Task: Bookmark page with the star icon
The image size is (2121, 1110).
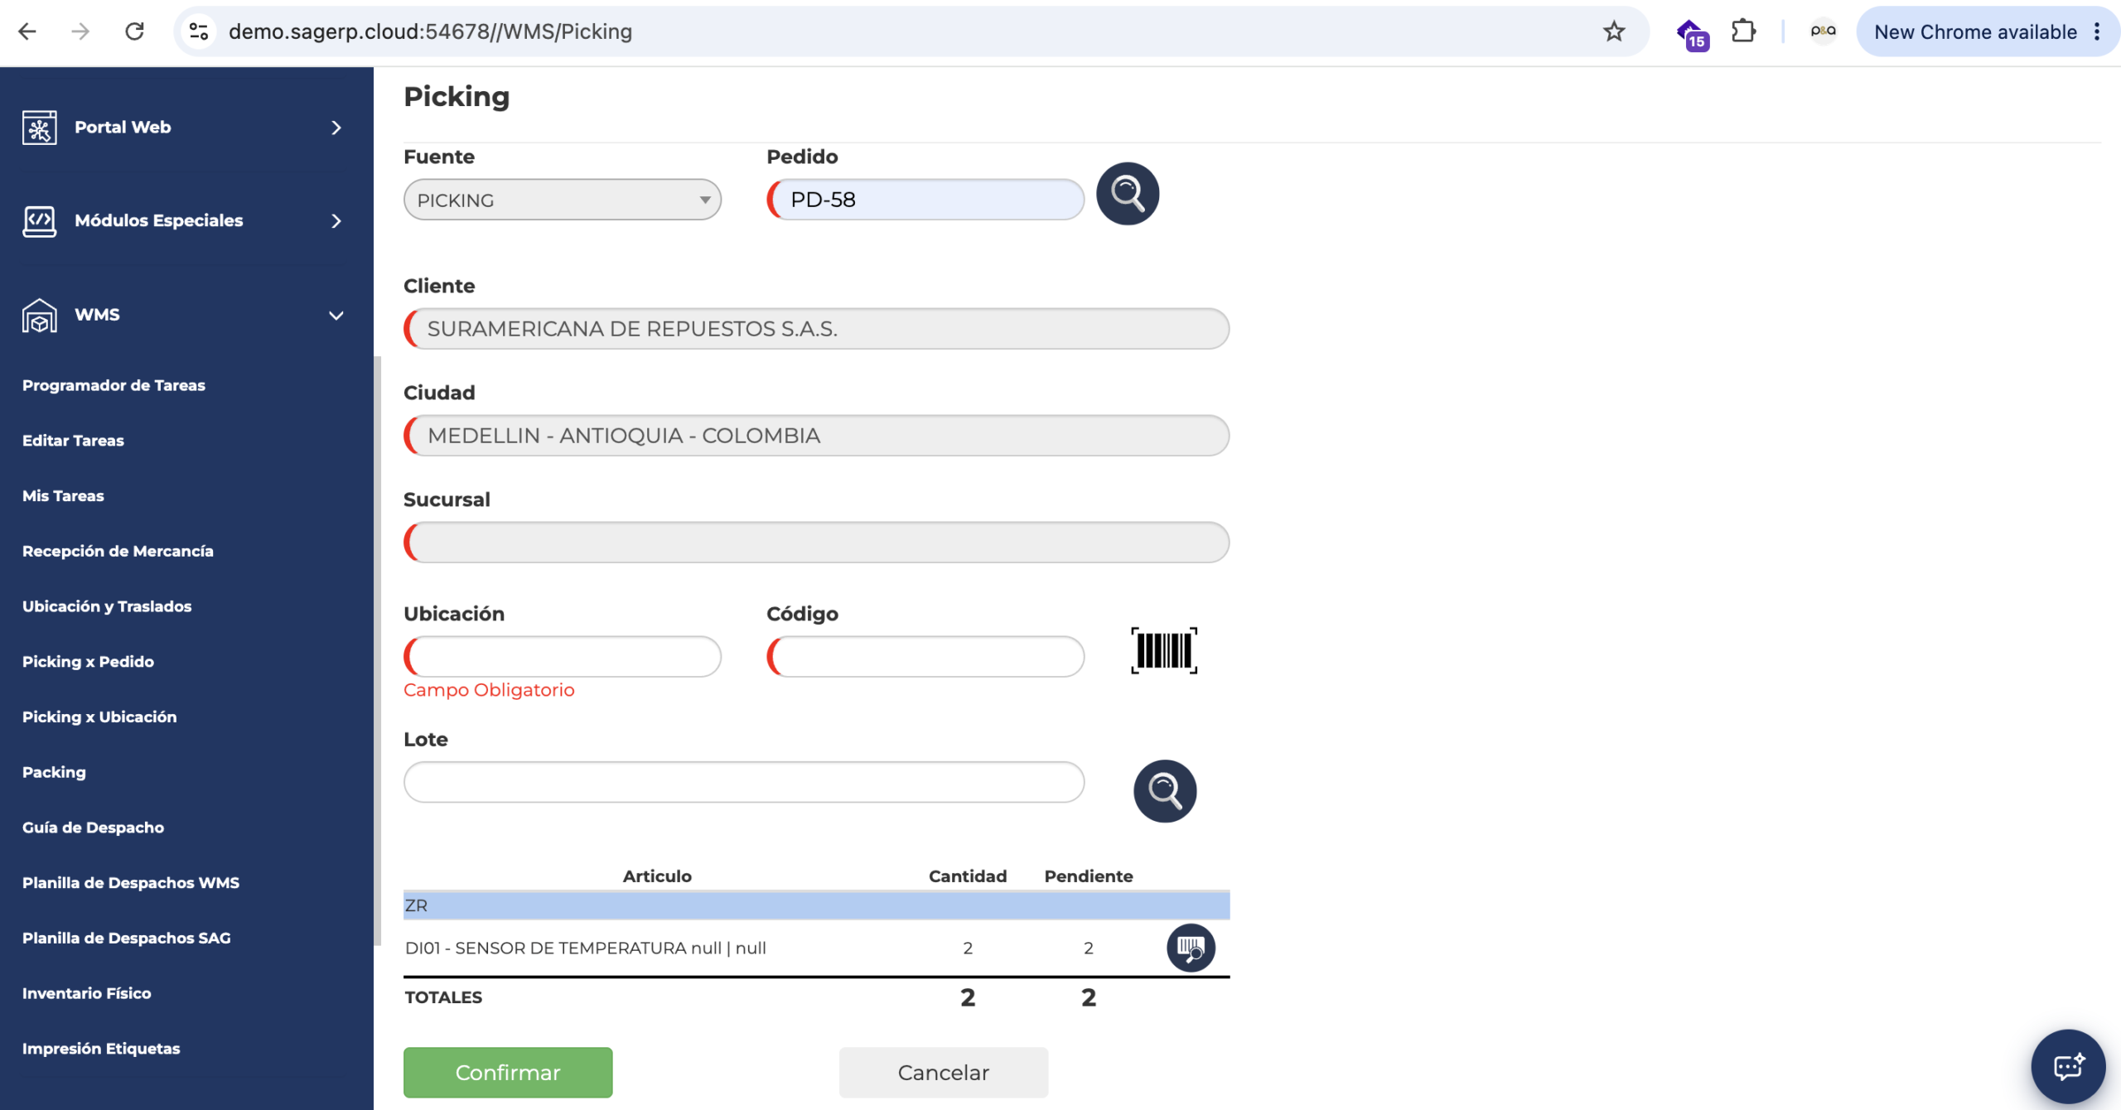Action: pos(1613,31)
